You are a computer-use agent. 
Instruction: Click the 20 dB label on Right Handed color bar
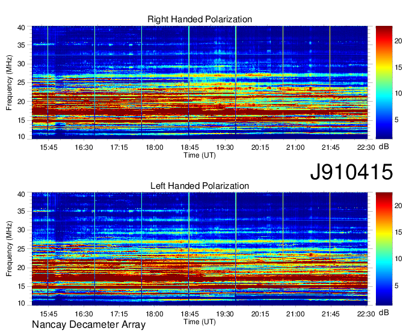pyautogui.click(x=398, y=41)
